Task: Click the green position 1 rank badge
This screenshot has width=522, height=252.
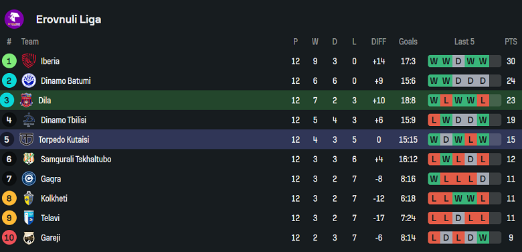Action: click(x=9, y=61)
